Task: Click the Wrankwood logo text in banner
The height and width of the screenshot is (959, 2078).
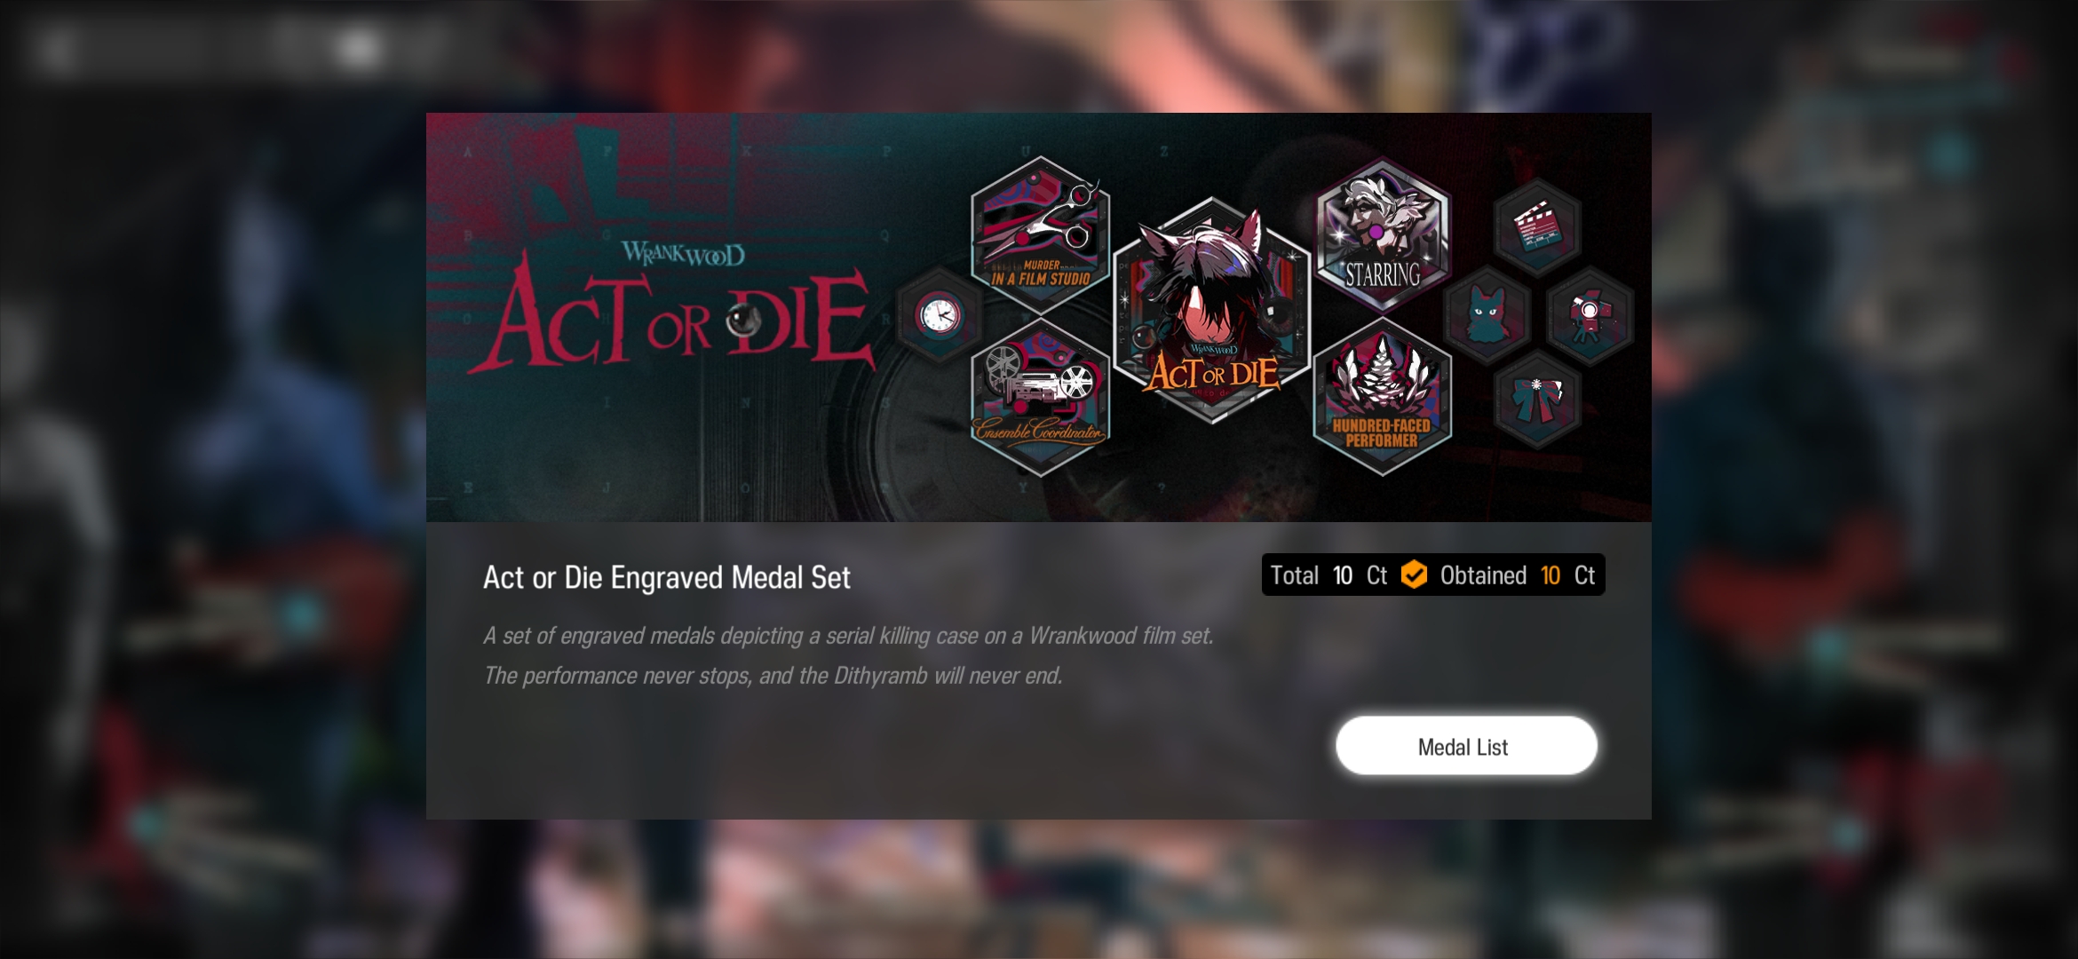Action: (683, 254)
